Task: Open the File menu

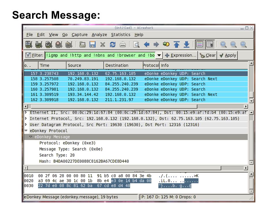Action: tap(29, 35)
